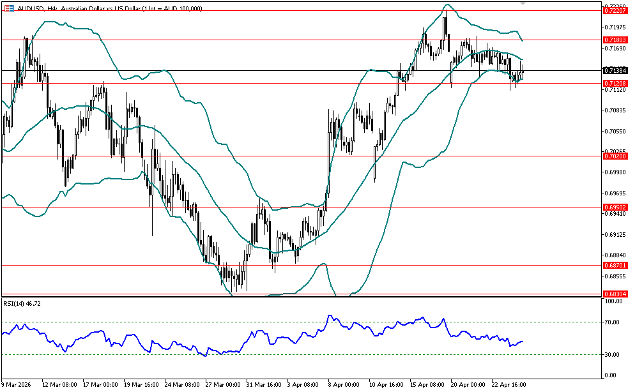The height and width of the screenshot is (392, 635).
Task: Select the 0.69502 red price label
Action: pos(615,207)
